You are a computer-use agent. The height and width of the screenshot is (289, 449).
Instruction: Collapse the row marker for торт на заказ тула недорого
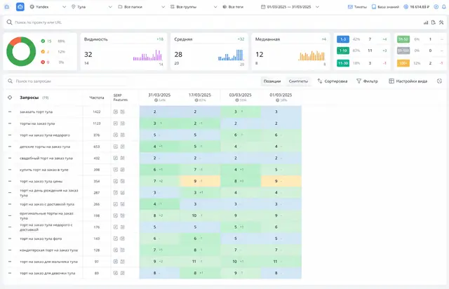(x=10, y=135)
